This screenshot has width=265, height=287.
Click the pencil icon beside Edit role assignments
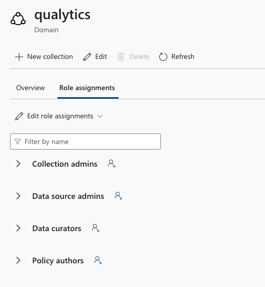point(19,116)
